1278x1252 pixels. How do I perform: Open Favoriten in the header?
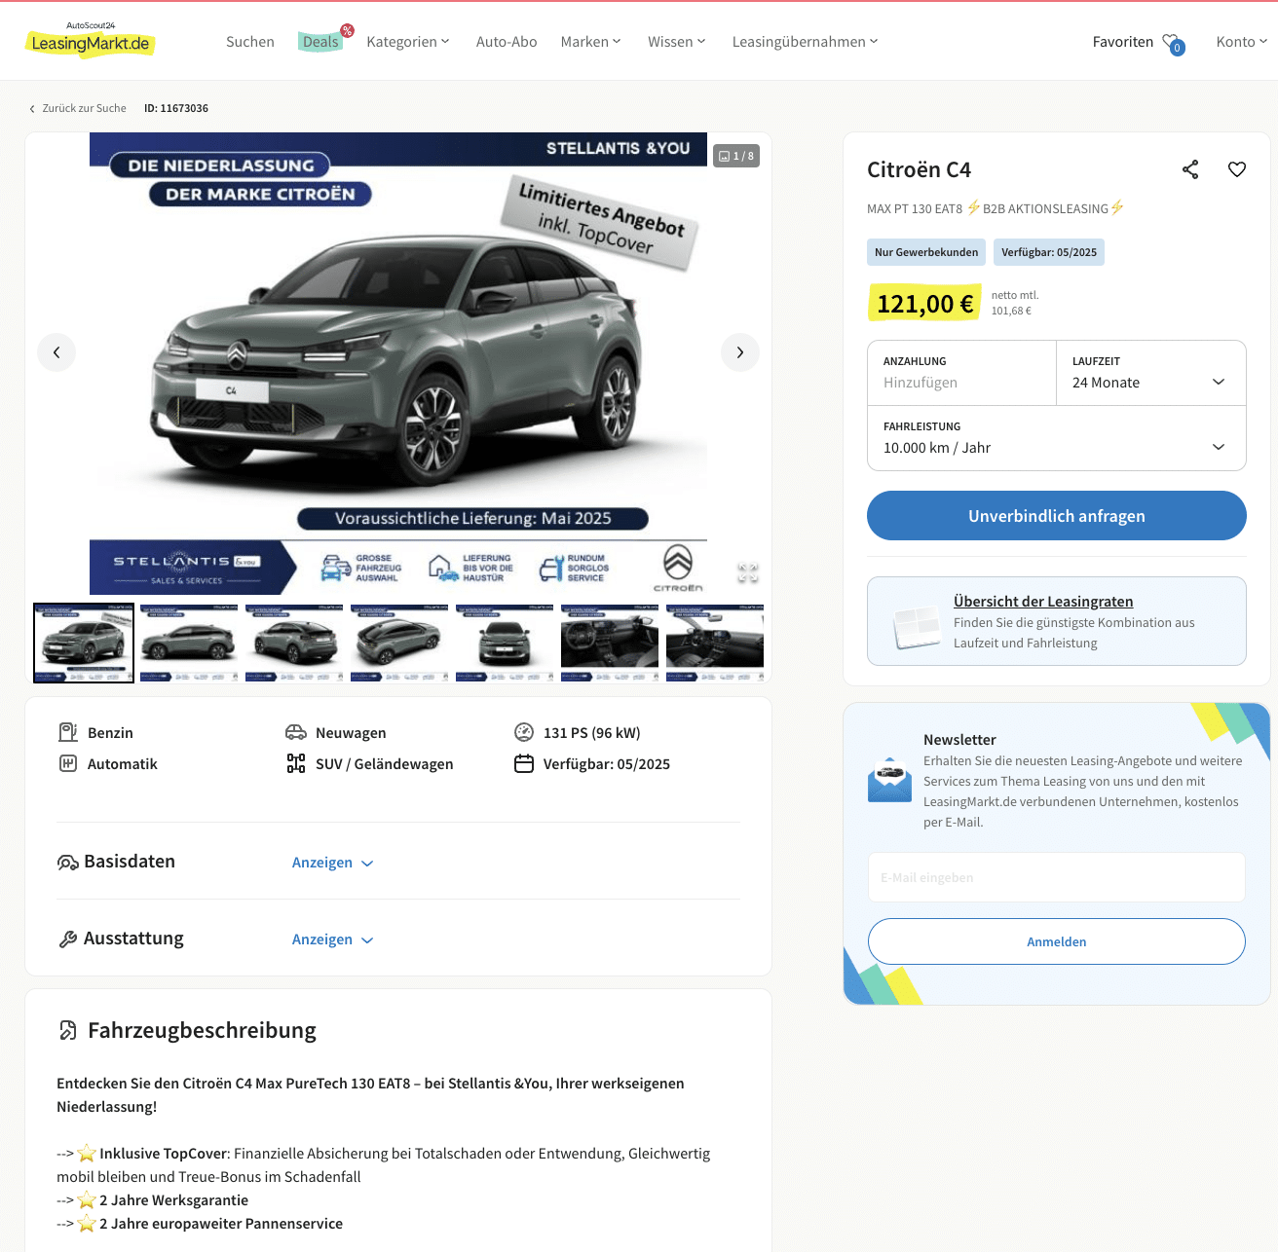[1122, 42]
